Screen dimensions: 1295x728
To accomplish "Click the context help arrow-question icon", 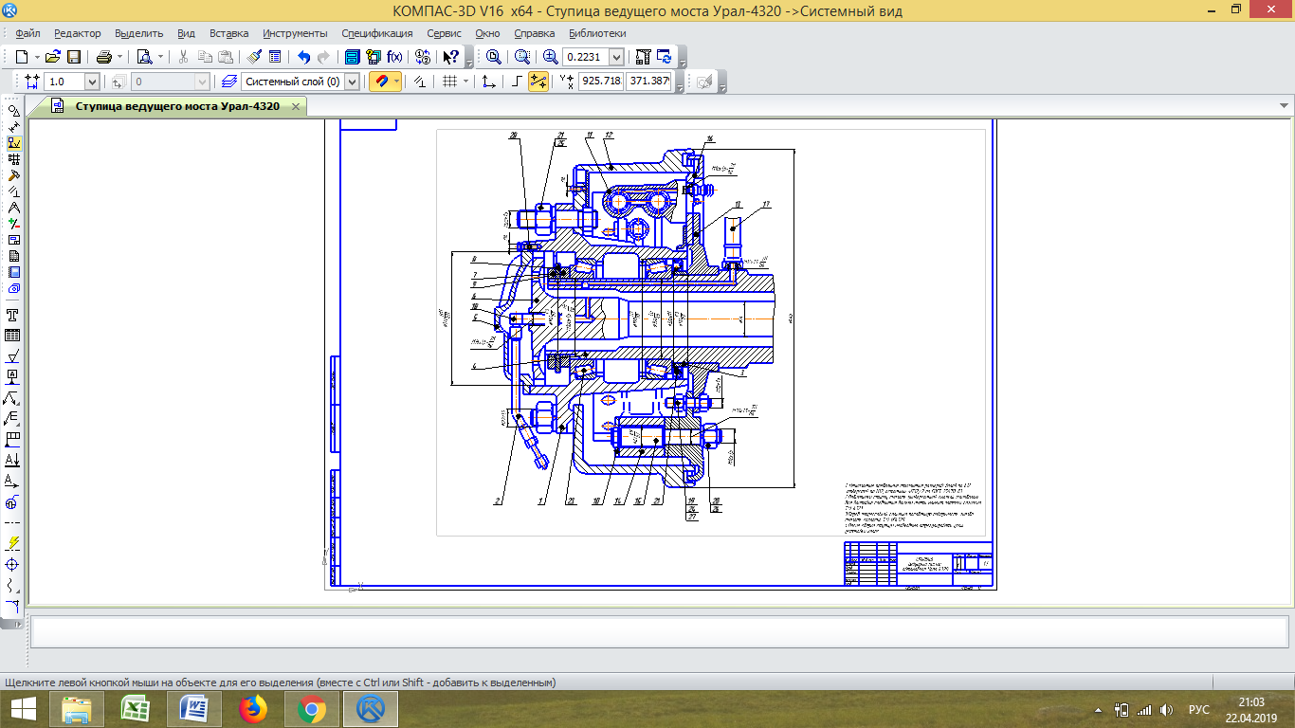I will coord(452,57).
